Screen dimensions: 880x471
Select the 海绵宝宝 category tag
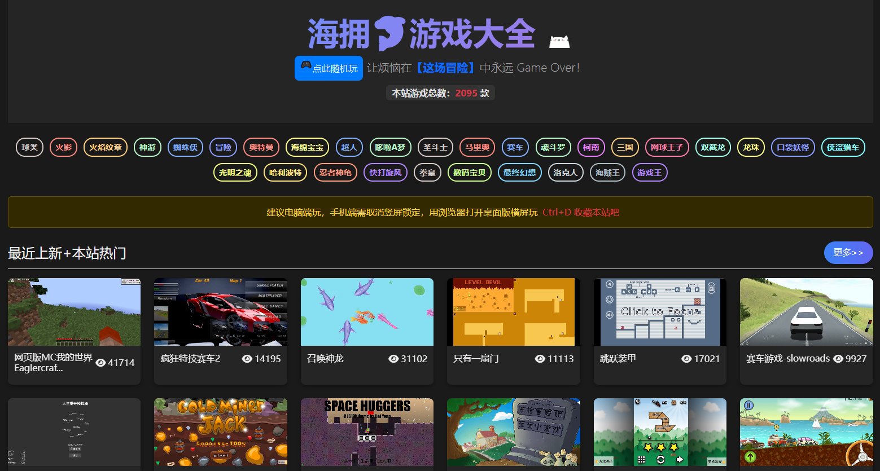tap(307, 147)
